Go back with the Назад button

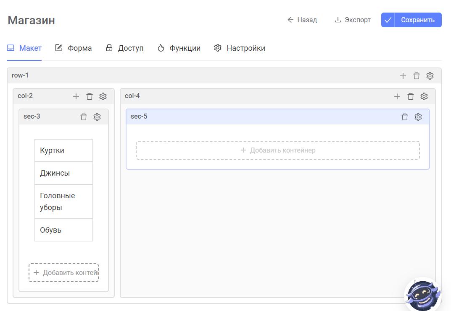coord(302,20)
